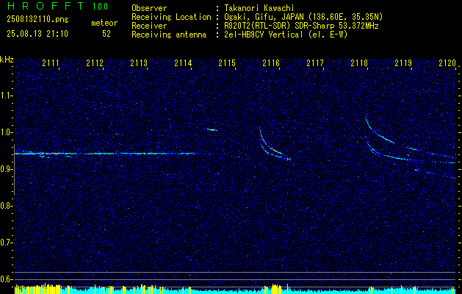This screenshot has height=294, width=462.
Task: Click the Receiving antenna label
Action: [169, 35]
